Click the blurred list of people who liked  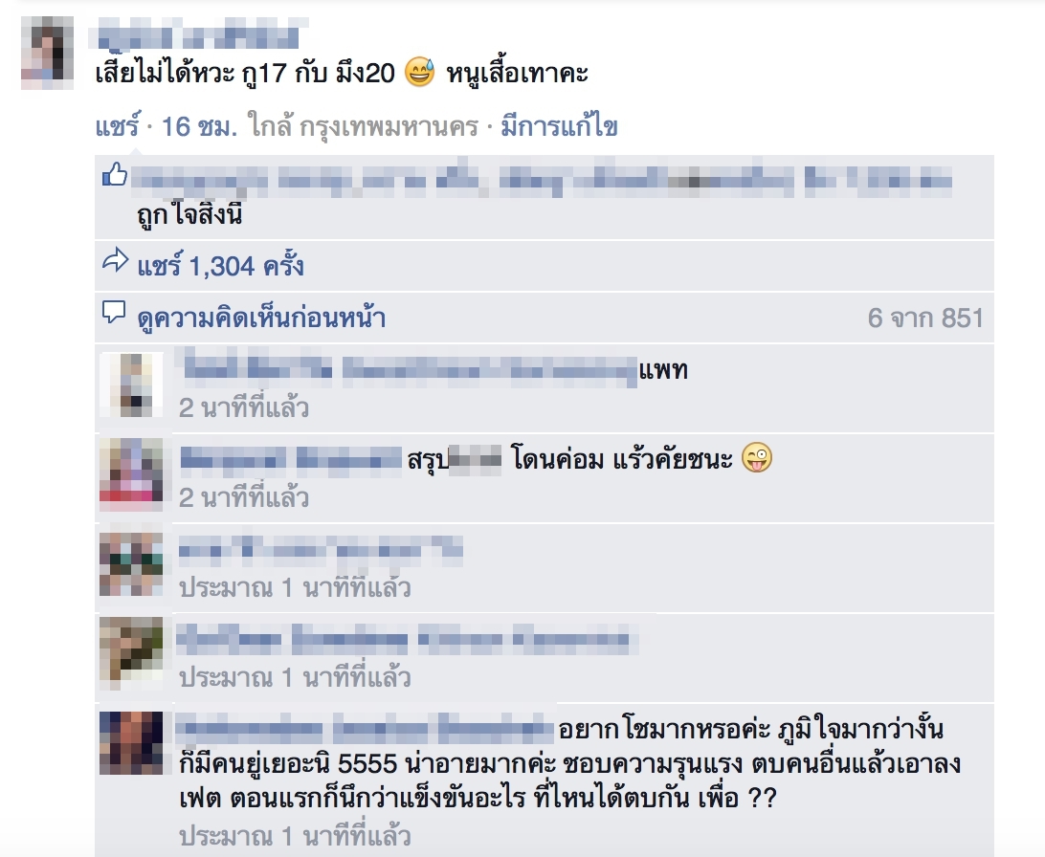click(x=542, y=180)
